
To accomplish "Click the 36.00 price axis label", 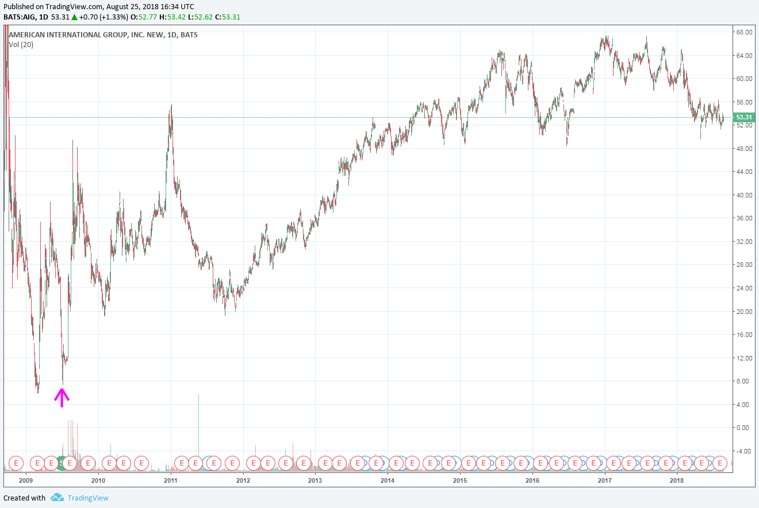I will pyautogui.click(x=745, y=218).
